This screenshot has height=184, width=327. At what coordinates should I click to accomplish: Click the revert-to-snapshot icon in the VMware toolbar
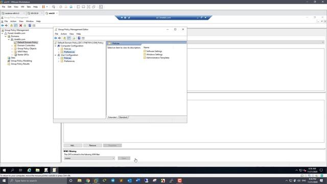66,7
